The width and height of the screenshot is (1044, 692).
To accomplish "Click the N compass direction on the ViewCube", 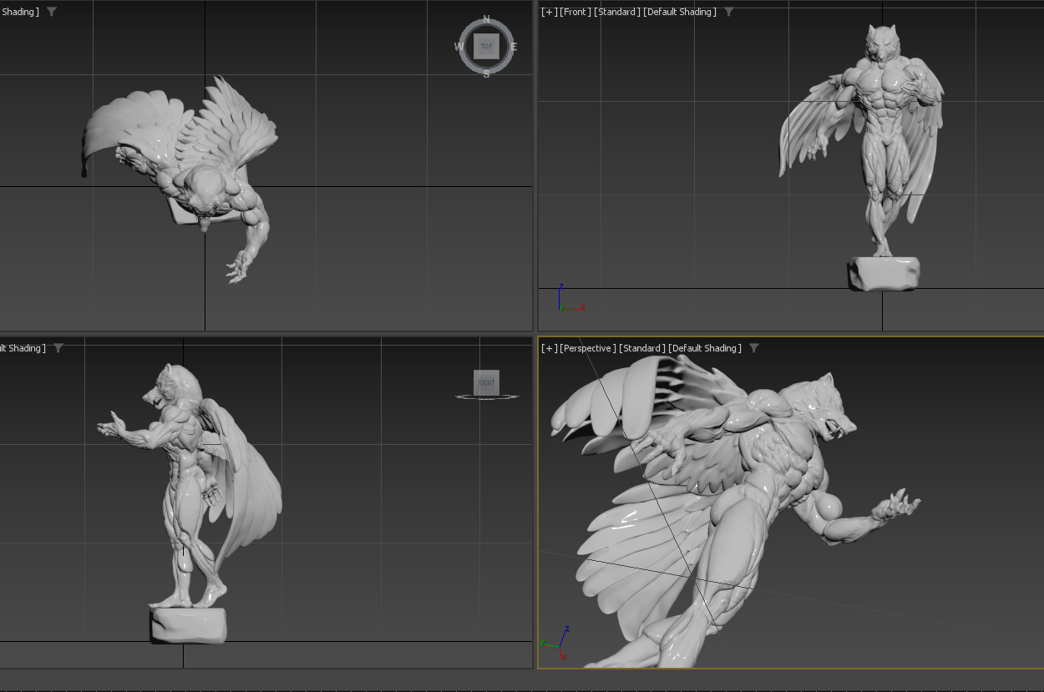I will point(486,19).
